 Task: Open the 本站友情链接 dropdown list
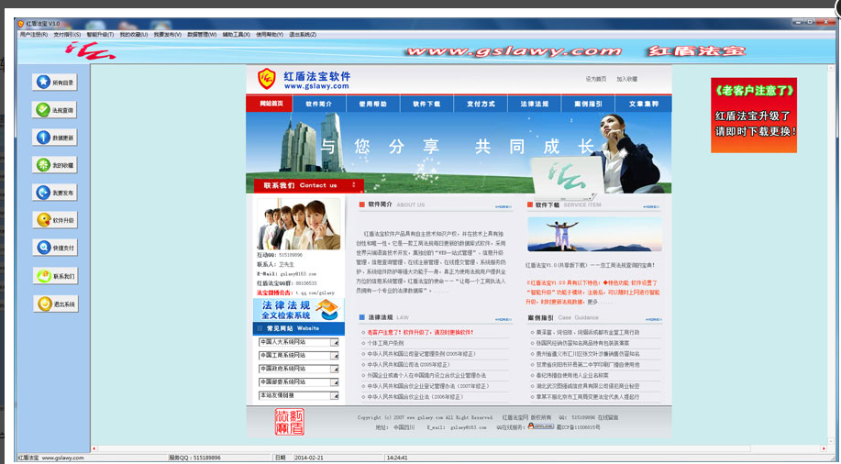[x=335, y=396]
